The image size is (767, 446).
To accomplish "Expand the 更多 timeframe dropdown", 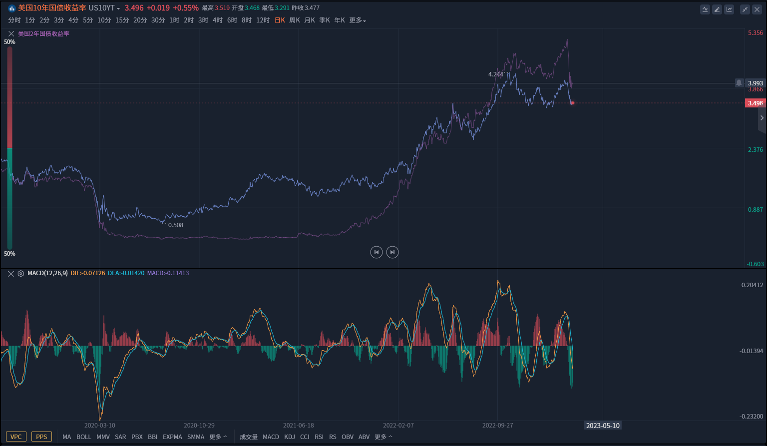I will (x=358, y=20).
